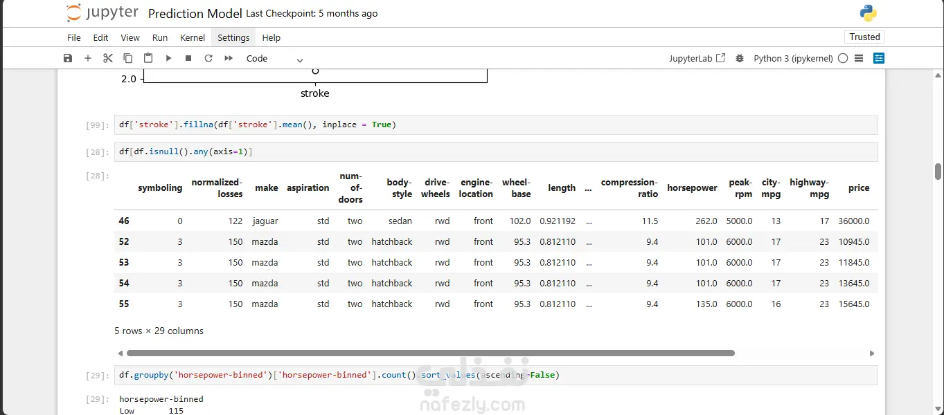Click the price column header
The height and width of the screenshot is (415, 944).
click(x=859, y=188)
